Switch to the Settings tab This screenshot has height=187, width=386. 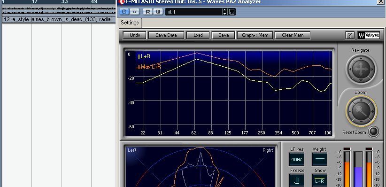tap(130, 23)
